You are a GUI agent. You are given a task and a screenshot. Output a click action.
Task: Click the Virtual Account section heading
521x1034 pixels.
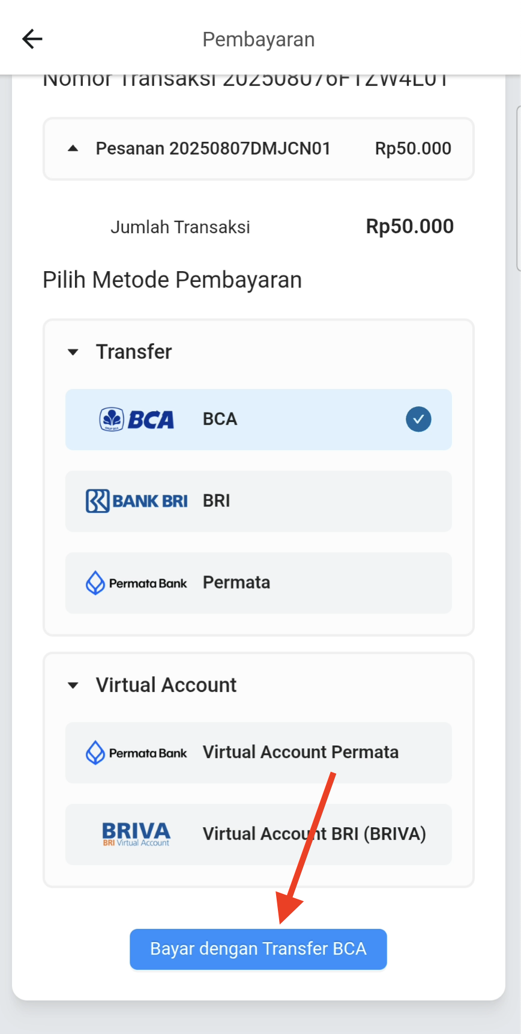[x=166, y=685]
